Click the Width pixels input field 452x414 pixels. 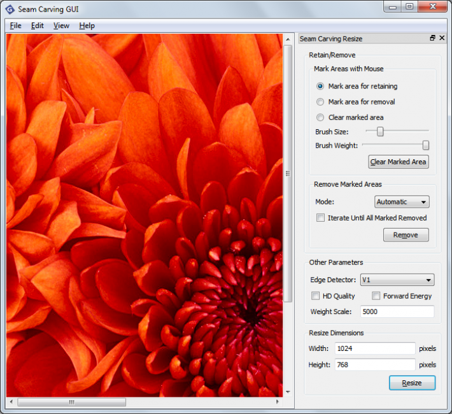[x=375, y=348]
